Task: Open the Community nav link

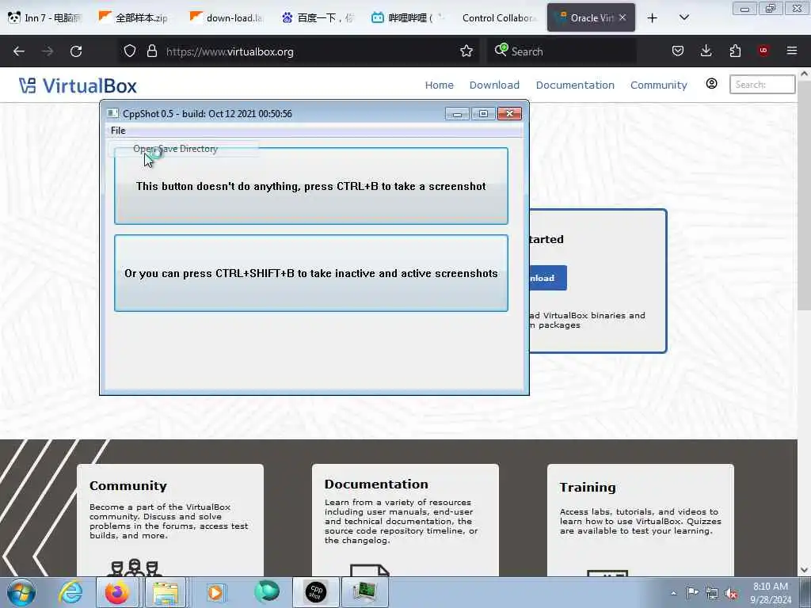Action: tap(658, 85)
